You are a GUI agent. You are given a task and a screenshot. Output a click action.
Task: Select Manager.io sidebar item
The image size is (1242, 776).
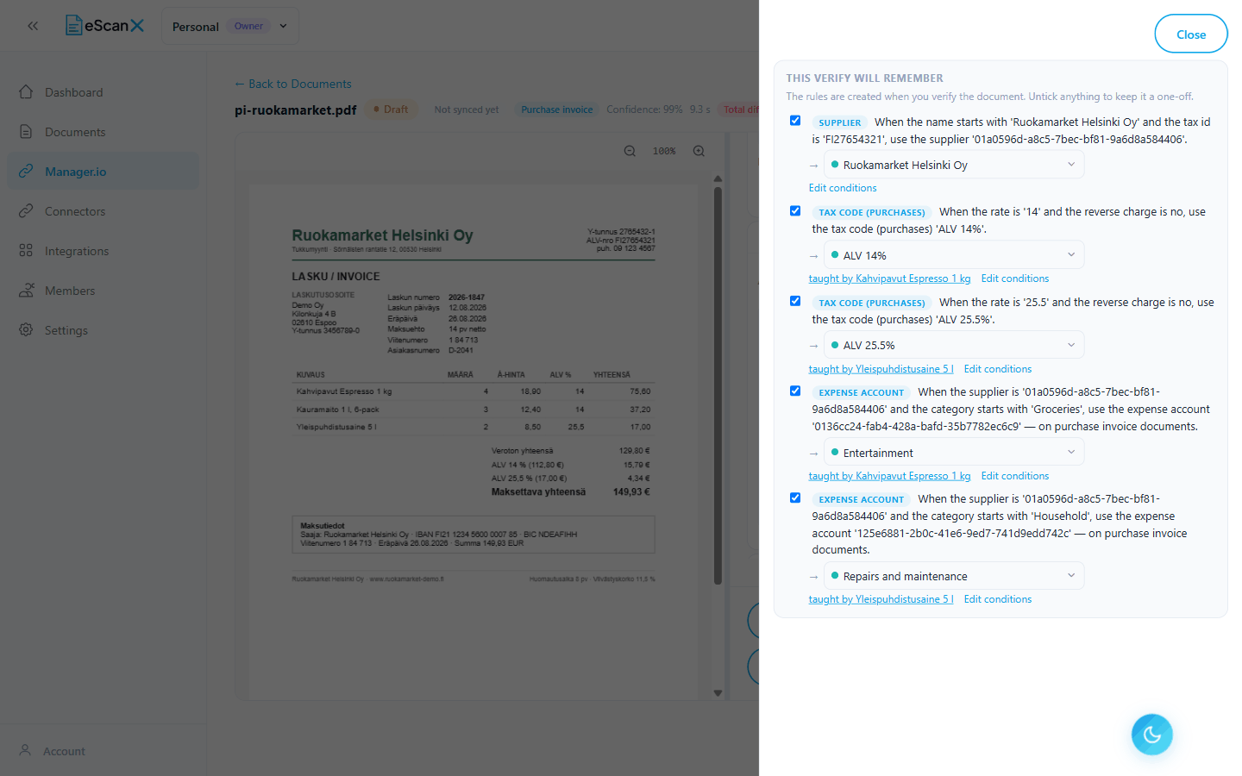(103, 172)
